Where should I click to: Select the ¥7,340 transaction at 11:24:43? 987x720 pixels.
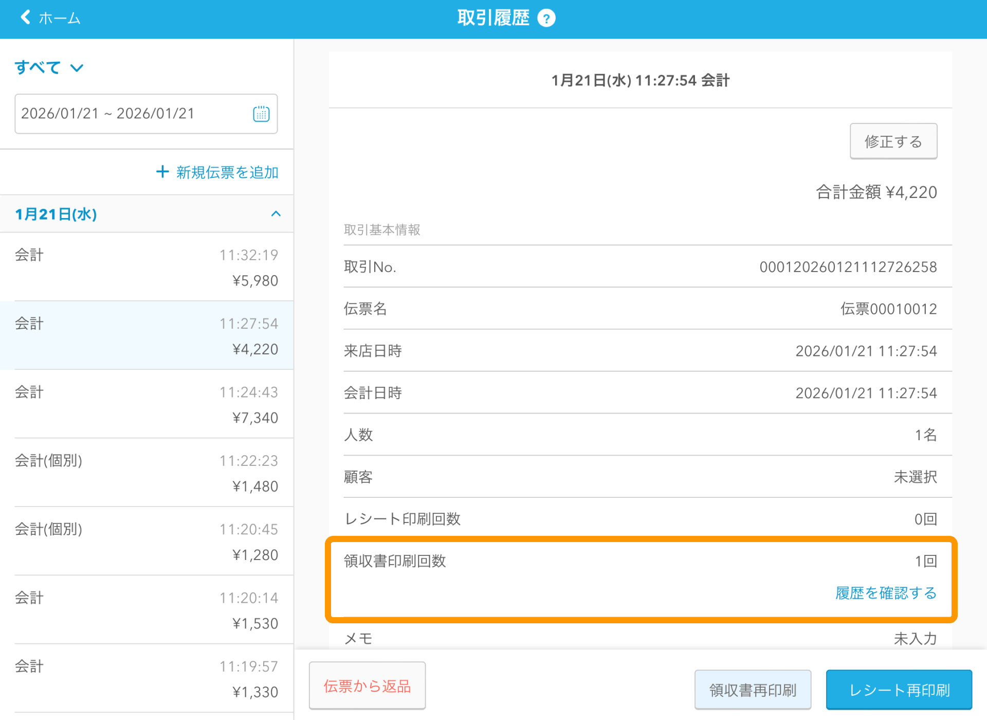pyautogui.click(x=147, y=404)
